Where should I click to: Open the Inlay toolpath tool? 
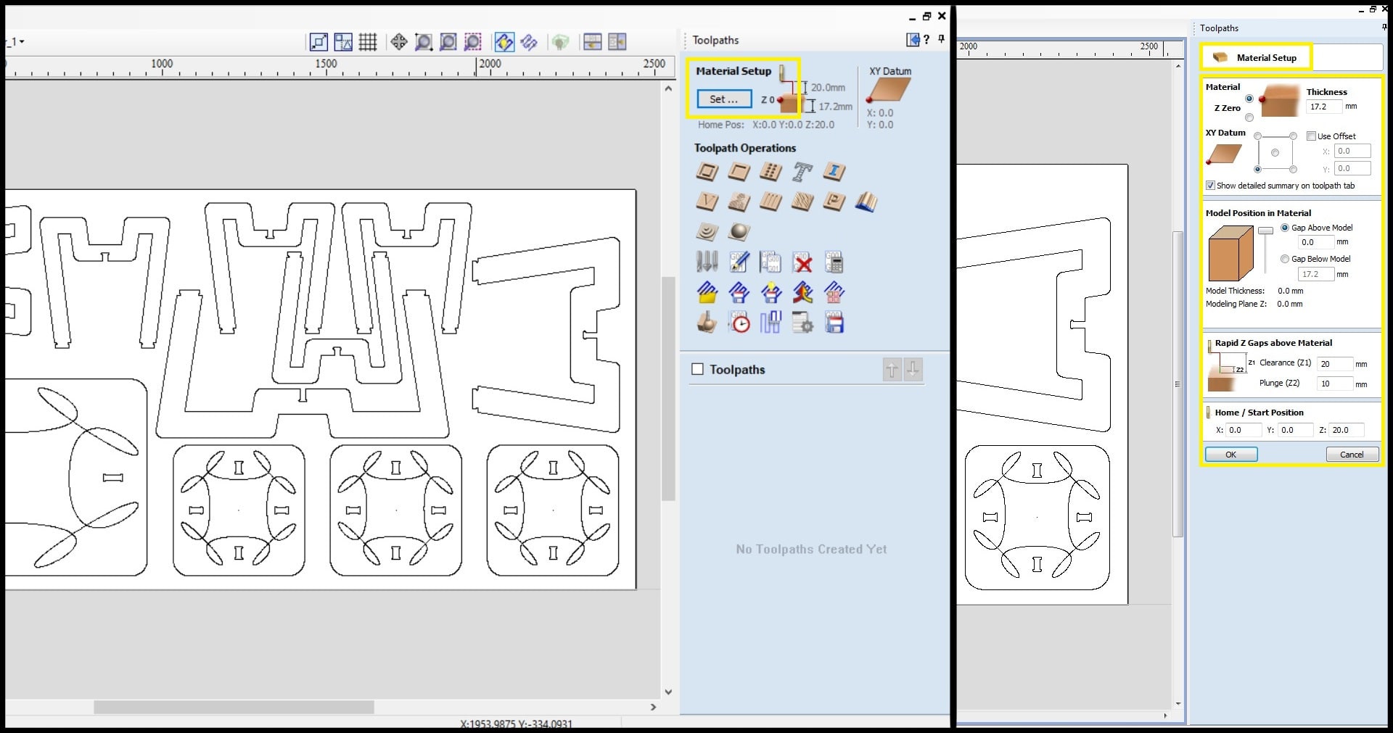coord(834,172)
